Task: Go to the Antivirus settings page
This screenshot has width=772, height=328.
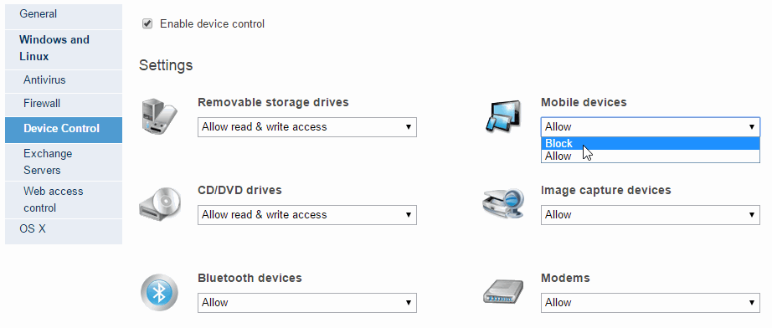Action: 64,80
